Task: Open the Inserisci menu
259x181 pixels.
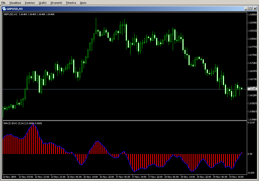Action: [30, 3]
